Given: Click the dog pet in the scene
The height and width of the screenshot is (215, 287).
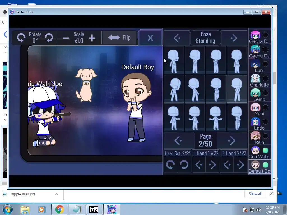Looking at the screenshot, I should [86, 85].
